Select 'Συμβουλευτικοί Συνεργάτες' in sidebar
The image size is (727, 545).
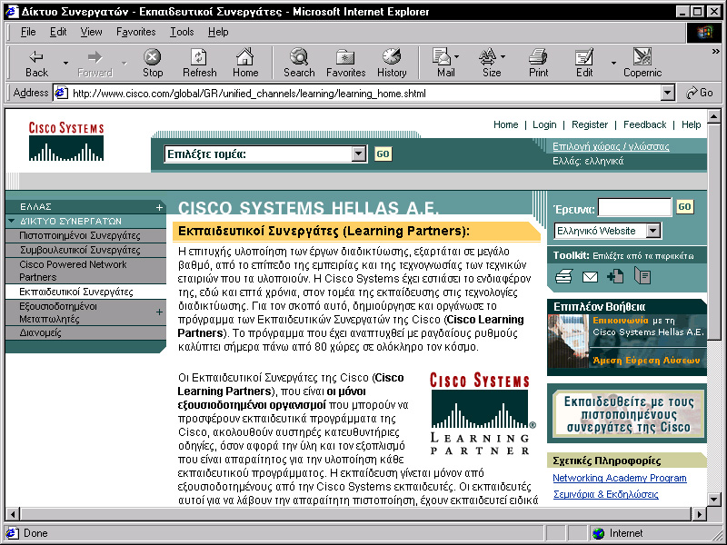pos(85,250)
